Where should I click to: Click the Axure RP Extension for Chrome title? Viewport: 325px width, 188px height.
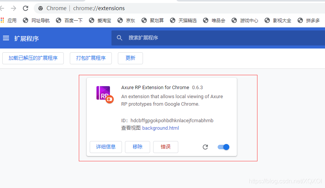[x=155, y=88]
